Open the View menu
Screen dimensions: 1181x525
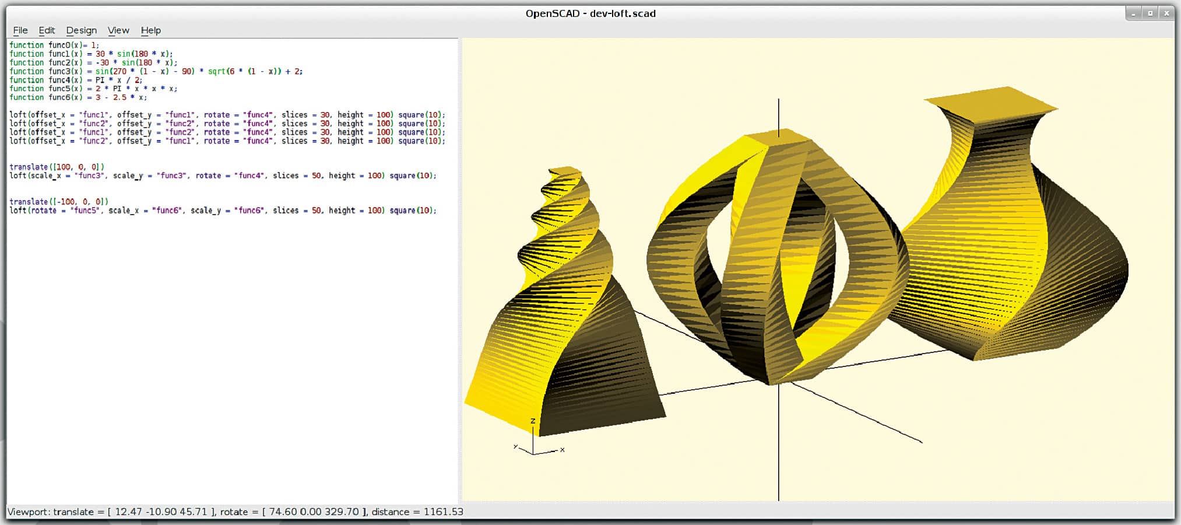[x=118, y=30]
